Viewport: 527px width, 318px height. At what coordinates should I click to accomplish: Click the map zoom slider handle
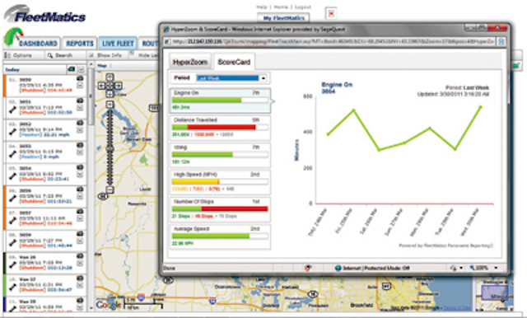click(110, 148)
